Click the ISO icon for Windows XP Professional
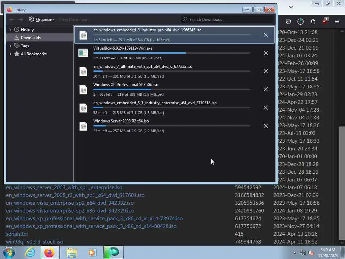Viewport: 345px width, 259px height. pyautogui.click(x=83, y=90)
